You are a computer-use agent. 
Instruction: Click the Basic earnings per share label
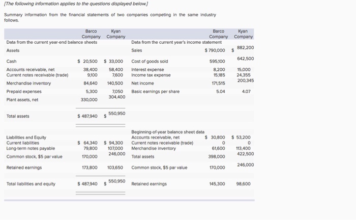click(155, 92)
